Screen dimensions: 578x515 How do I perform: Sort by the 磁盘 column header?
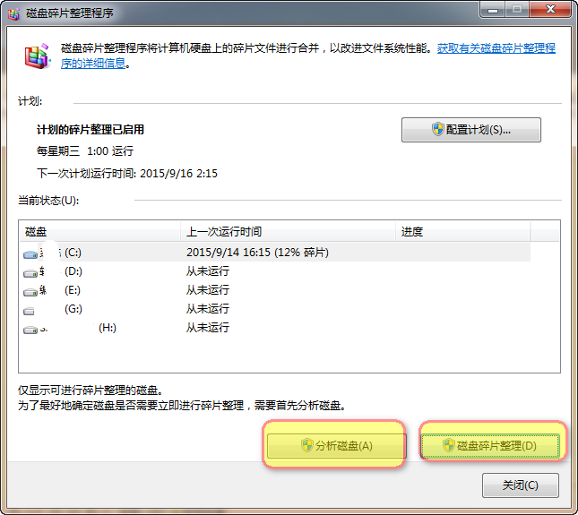click(x=100, y=232)
